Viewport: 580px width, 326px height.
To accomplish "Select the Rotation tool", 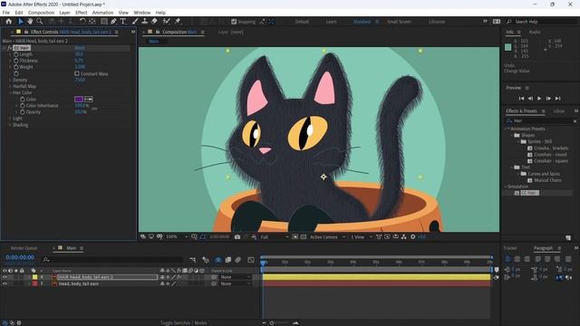I will point(82,22).
